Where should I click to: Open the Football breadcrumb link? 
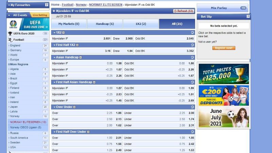[x=67, y=5]
